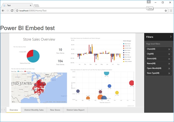Collapse the Filters pane with chevron
Image resolution: width=174 pixels, height=122 pixels.
click(171, 37)
